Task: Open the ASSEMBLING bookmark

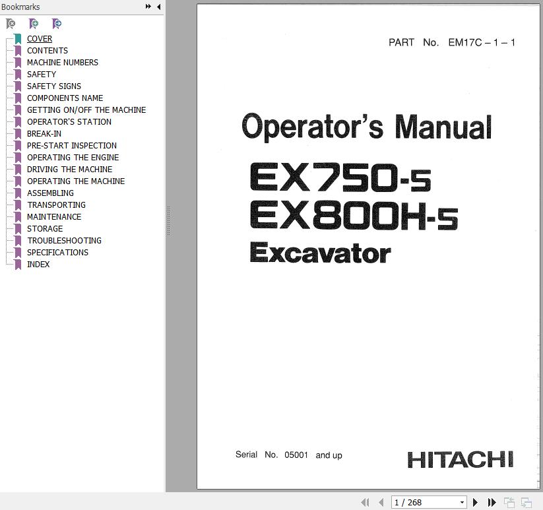Action: pos(50,193)
